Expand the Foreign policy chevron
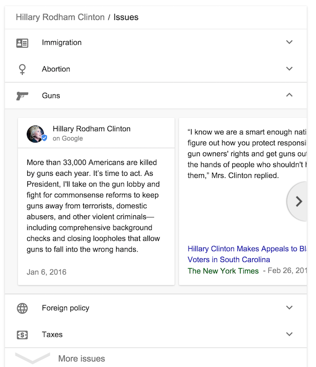The image size is (316, 367). [x=289, y=308]
